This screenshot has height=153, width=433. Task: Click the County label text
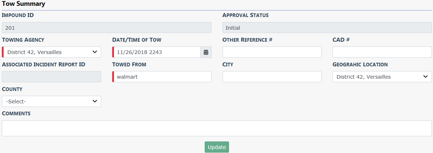pos(12,89)
